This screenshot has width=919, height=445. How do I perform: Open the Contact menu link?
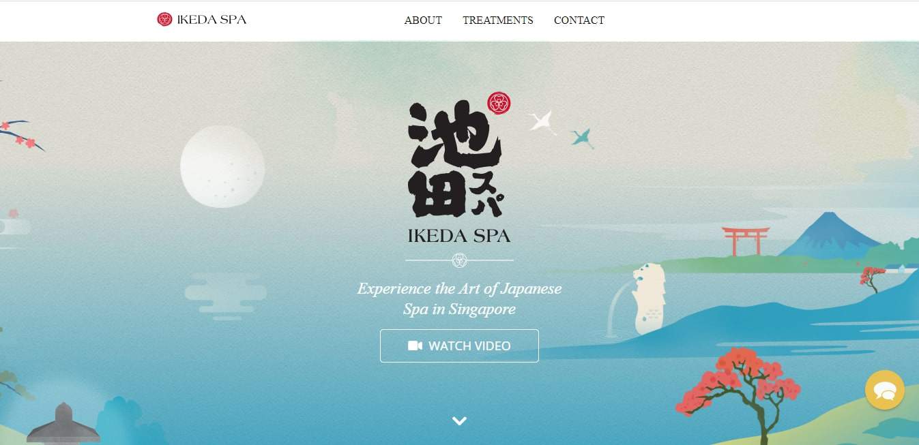coord(579,20)
